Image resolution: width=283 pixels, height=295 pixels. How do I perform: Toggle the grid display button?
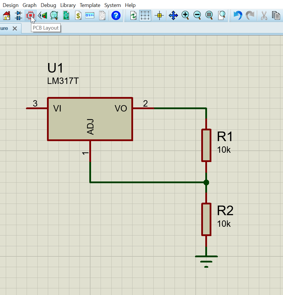click(x=145, y=15)
